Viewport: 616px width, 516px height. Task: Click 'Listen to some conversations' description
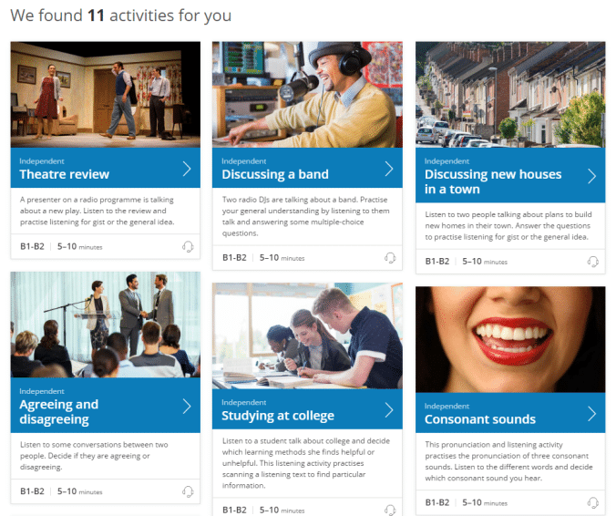click(94, 456)
